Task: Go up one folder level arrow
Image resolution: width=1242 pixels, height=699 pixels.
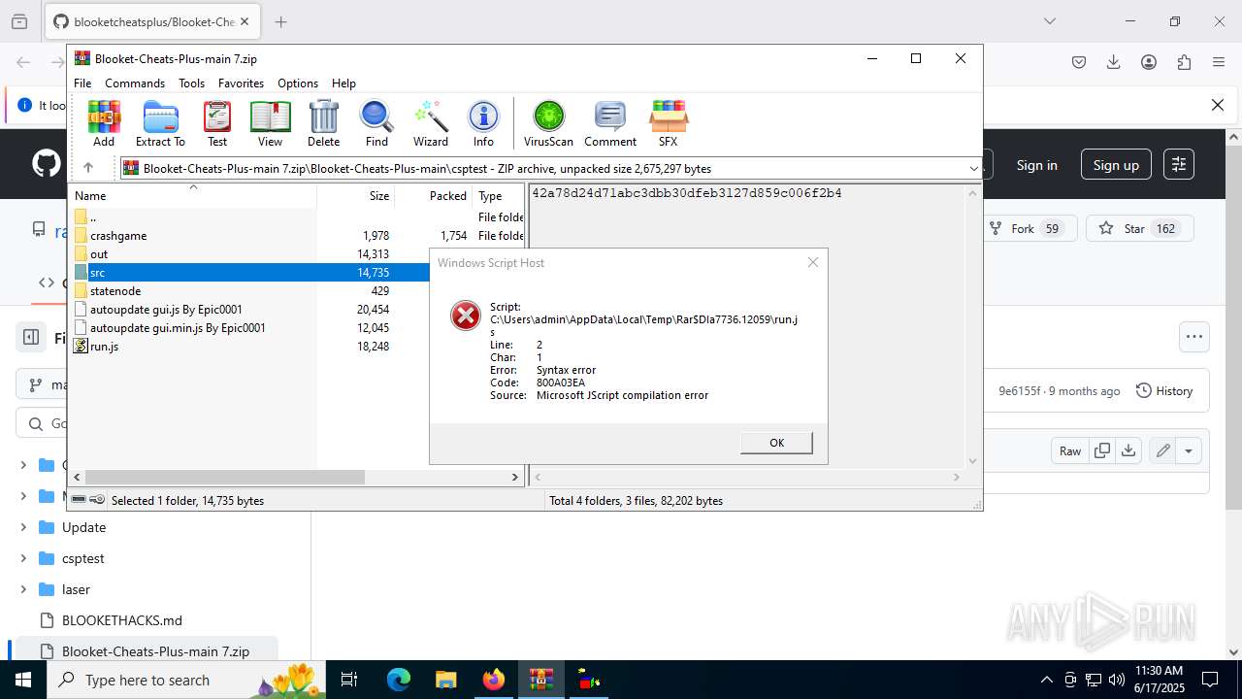Action: pyautogui.click(x=87, y=168)
